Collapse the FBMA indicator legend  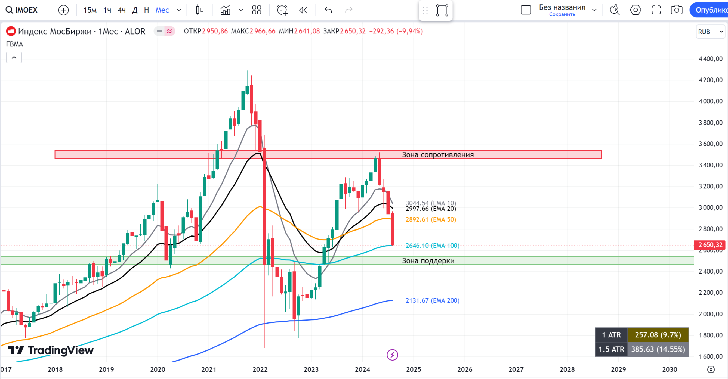[14, 58]
